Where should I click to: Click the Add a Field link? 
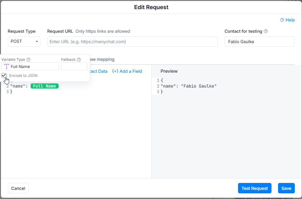click(x=127, y=71)
